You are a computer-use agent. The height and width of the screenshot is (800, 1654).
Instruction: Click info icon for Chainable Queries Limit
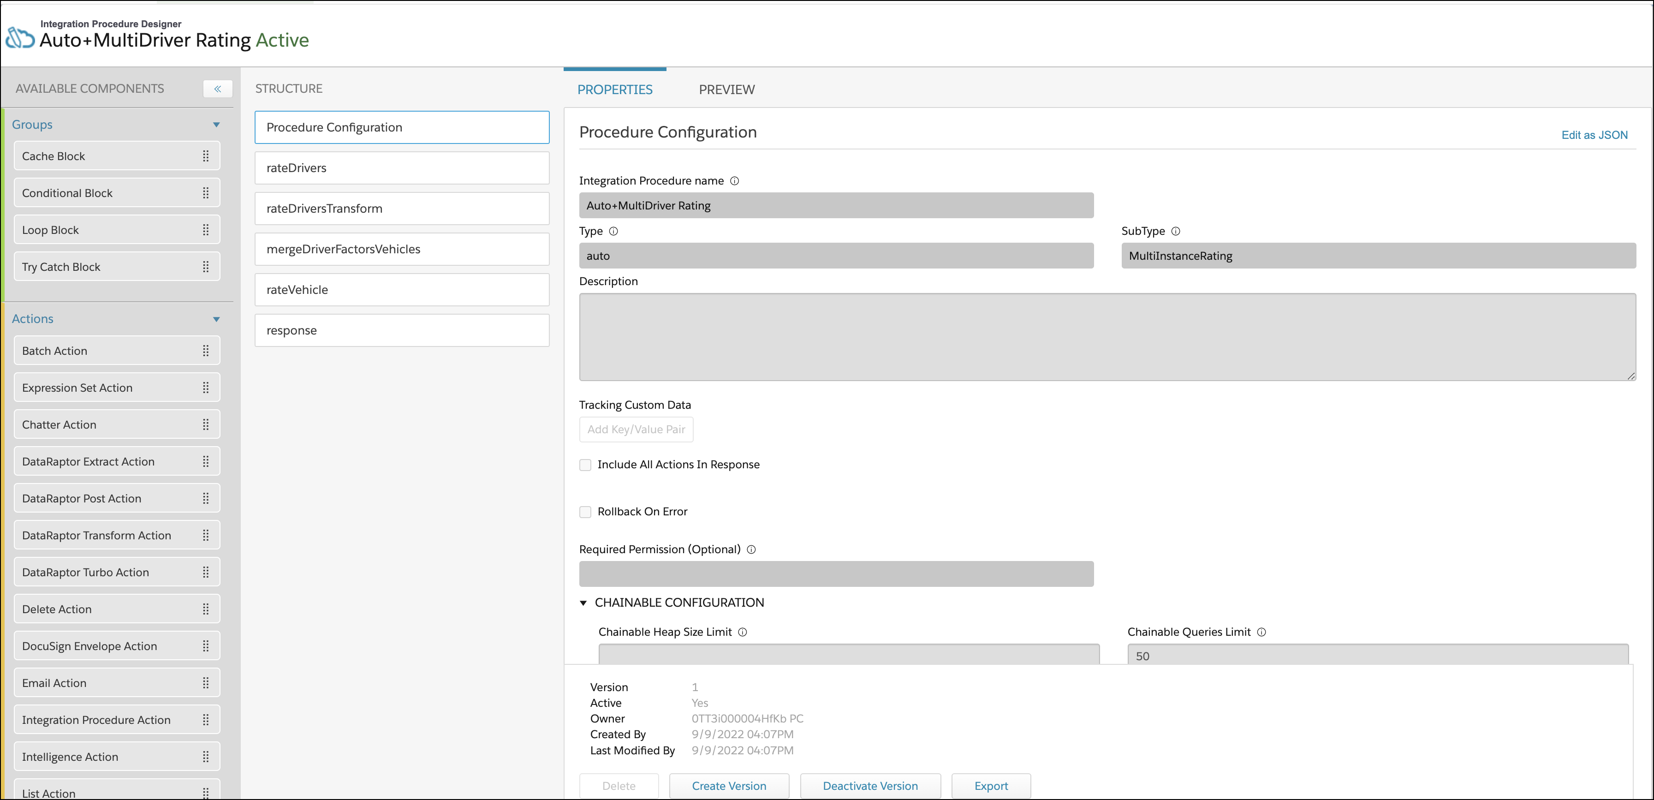(1261, 632)
